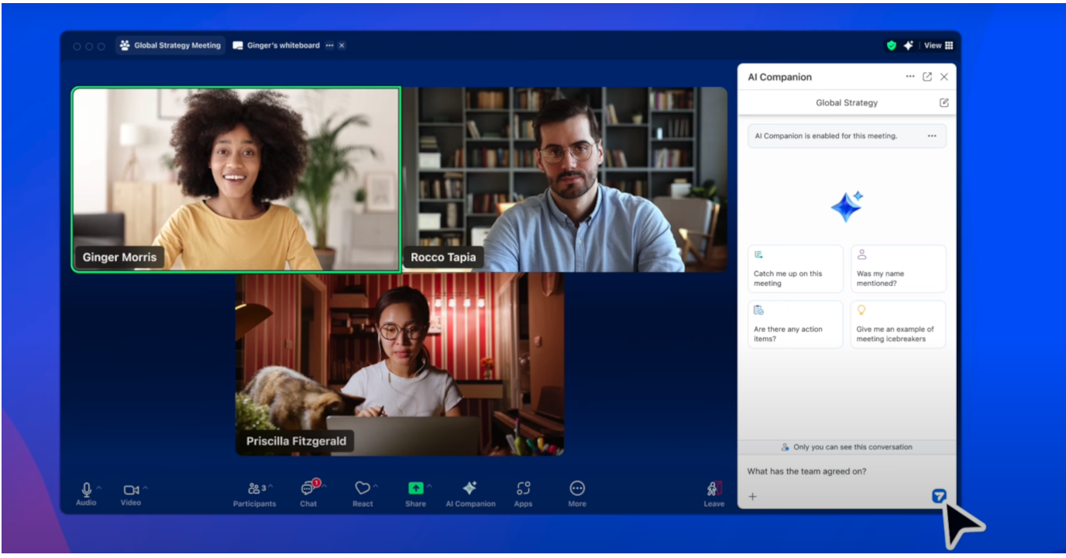Choose the "Catch me up on this meeting" prompt
The image size is (1066, 558).
pyautogui.click(x=795, y=268)
